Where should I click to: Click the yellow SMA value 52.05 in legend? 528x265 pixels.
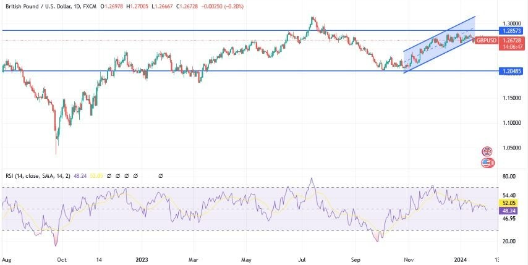click(96, 175)
